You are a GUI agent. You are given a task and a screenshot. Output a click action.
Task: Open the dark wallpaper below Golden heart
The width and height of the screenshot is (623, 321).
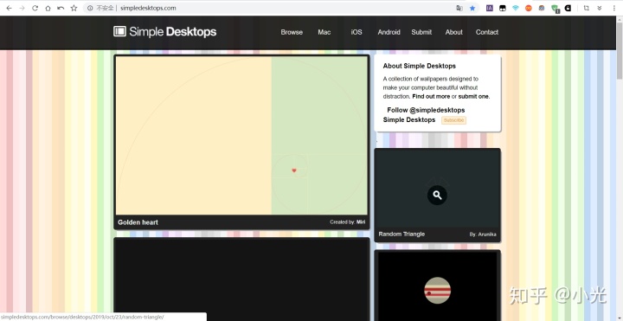pyautogui.click(x=241, y=280)
